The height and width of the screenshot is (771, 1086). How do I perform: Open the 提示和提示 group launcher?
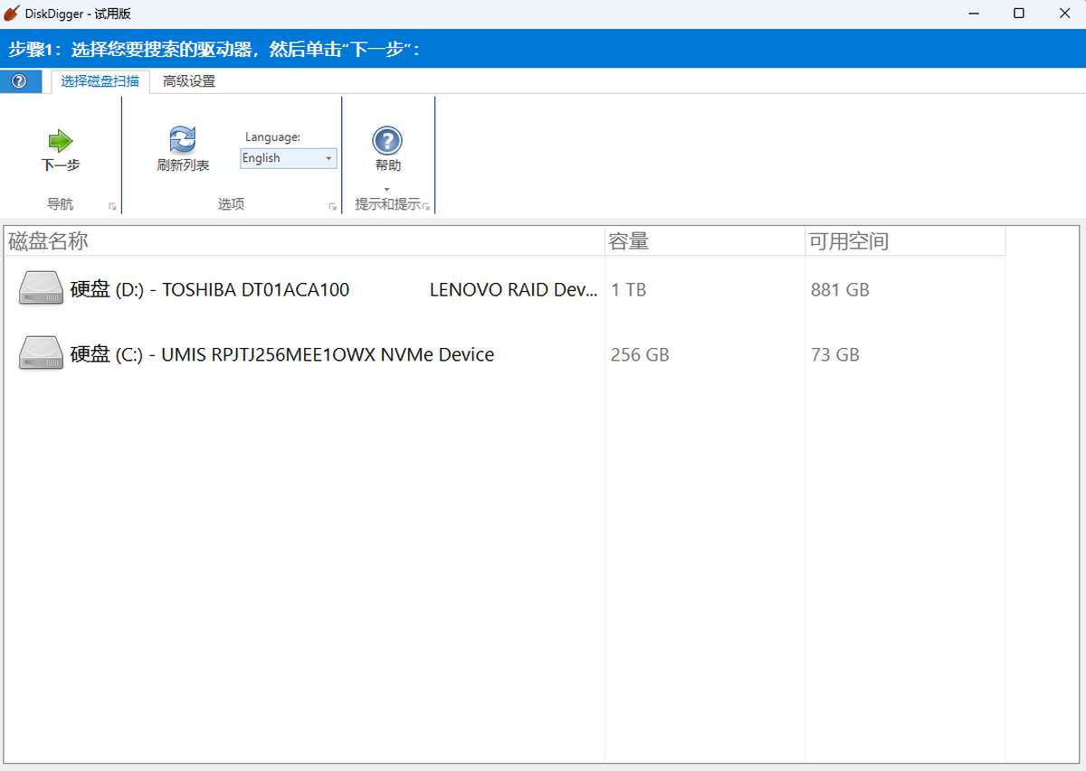426,207
